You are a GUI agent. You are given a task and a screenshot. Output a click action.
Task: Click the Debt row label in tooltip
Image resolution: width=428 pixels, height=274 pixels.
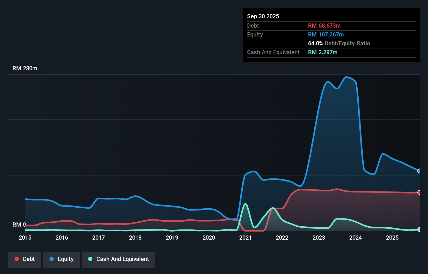253,26
